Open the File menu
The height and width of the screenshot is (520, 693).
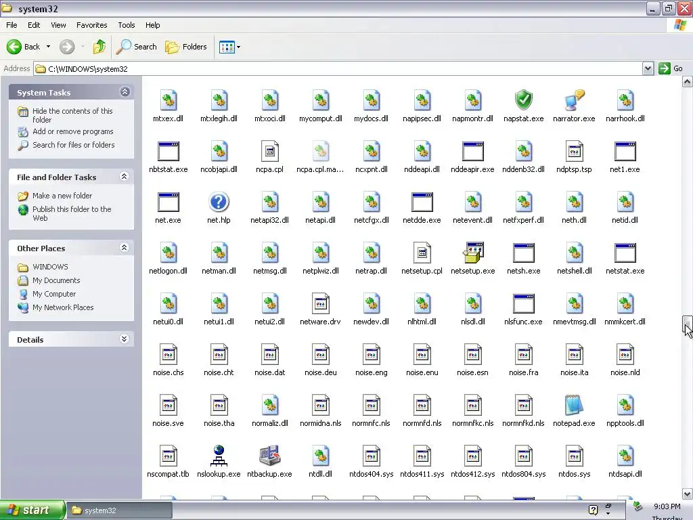(12, 25)
